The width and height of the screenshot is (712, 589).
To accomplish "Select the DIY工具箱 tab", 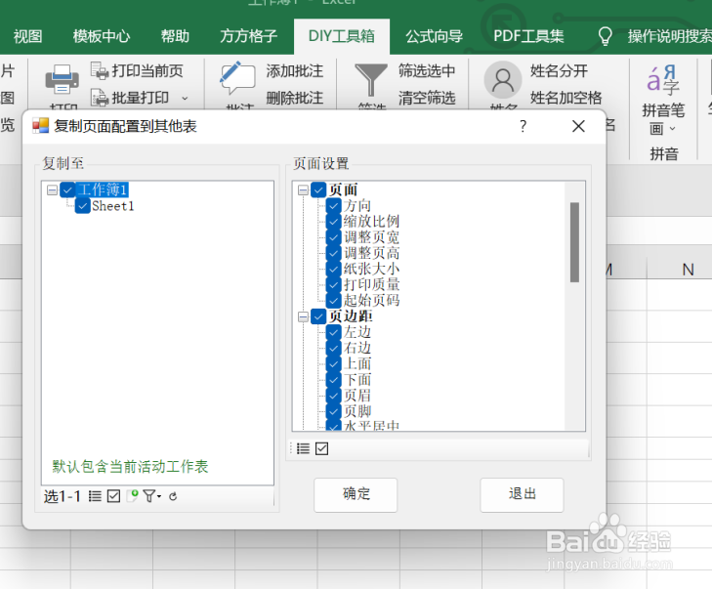I will pyautogui.click(x=342, y=36).
